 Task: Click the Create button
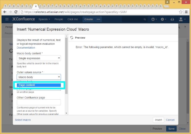tap(89, 19)
